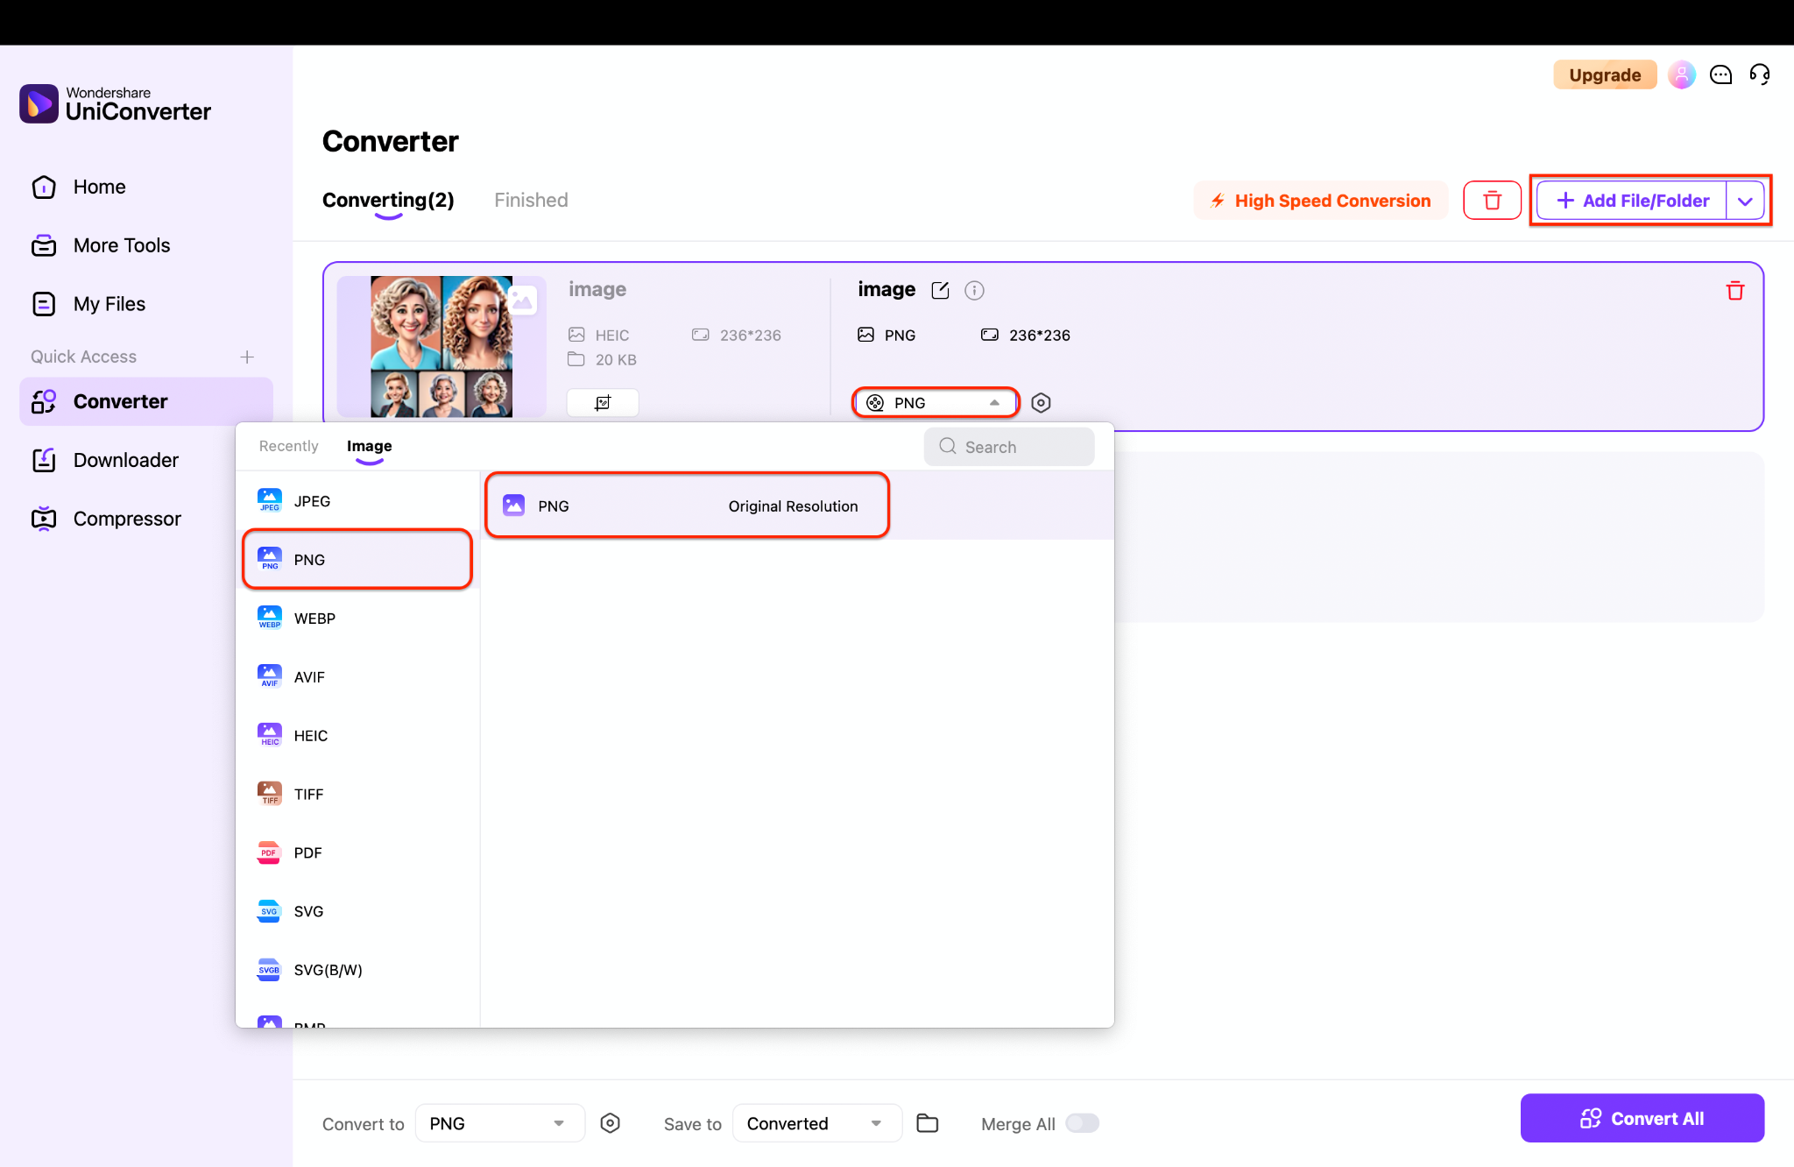This screenshot has width=1794, height=1167.
Task: Select PNG Original Resolution option
Action: (x=686, y=506)
